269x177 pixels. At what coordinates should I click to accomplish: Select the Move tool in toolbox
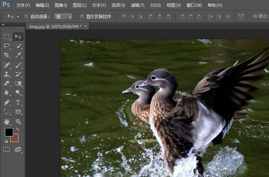[x=18, y=36]
